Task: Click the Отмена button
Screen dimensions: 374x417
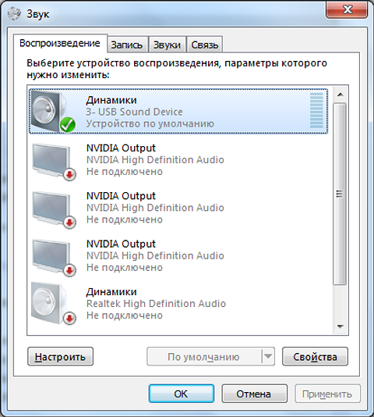Action: point(254,394)
